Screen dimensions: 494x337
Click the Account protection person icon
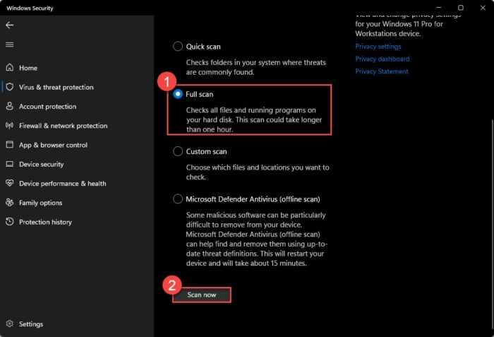[x=10, y=106]
